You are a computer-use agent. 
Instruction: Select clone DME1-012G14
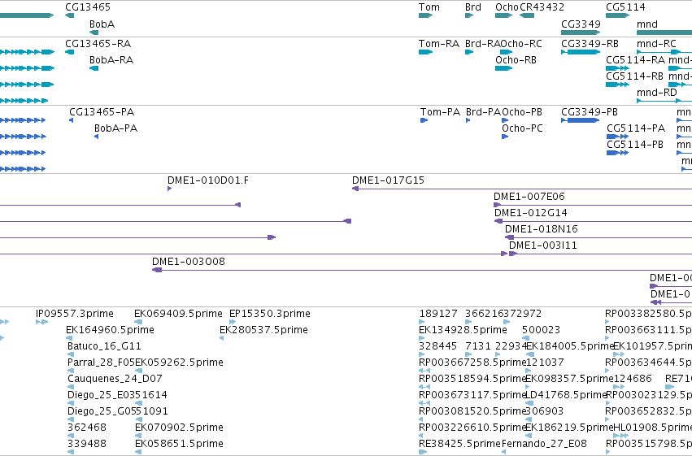coord(531,213)
